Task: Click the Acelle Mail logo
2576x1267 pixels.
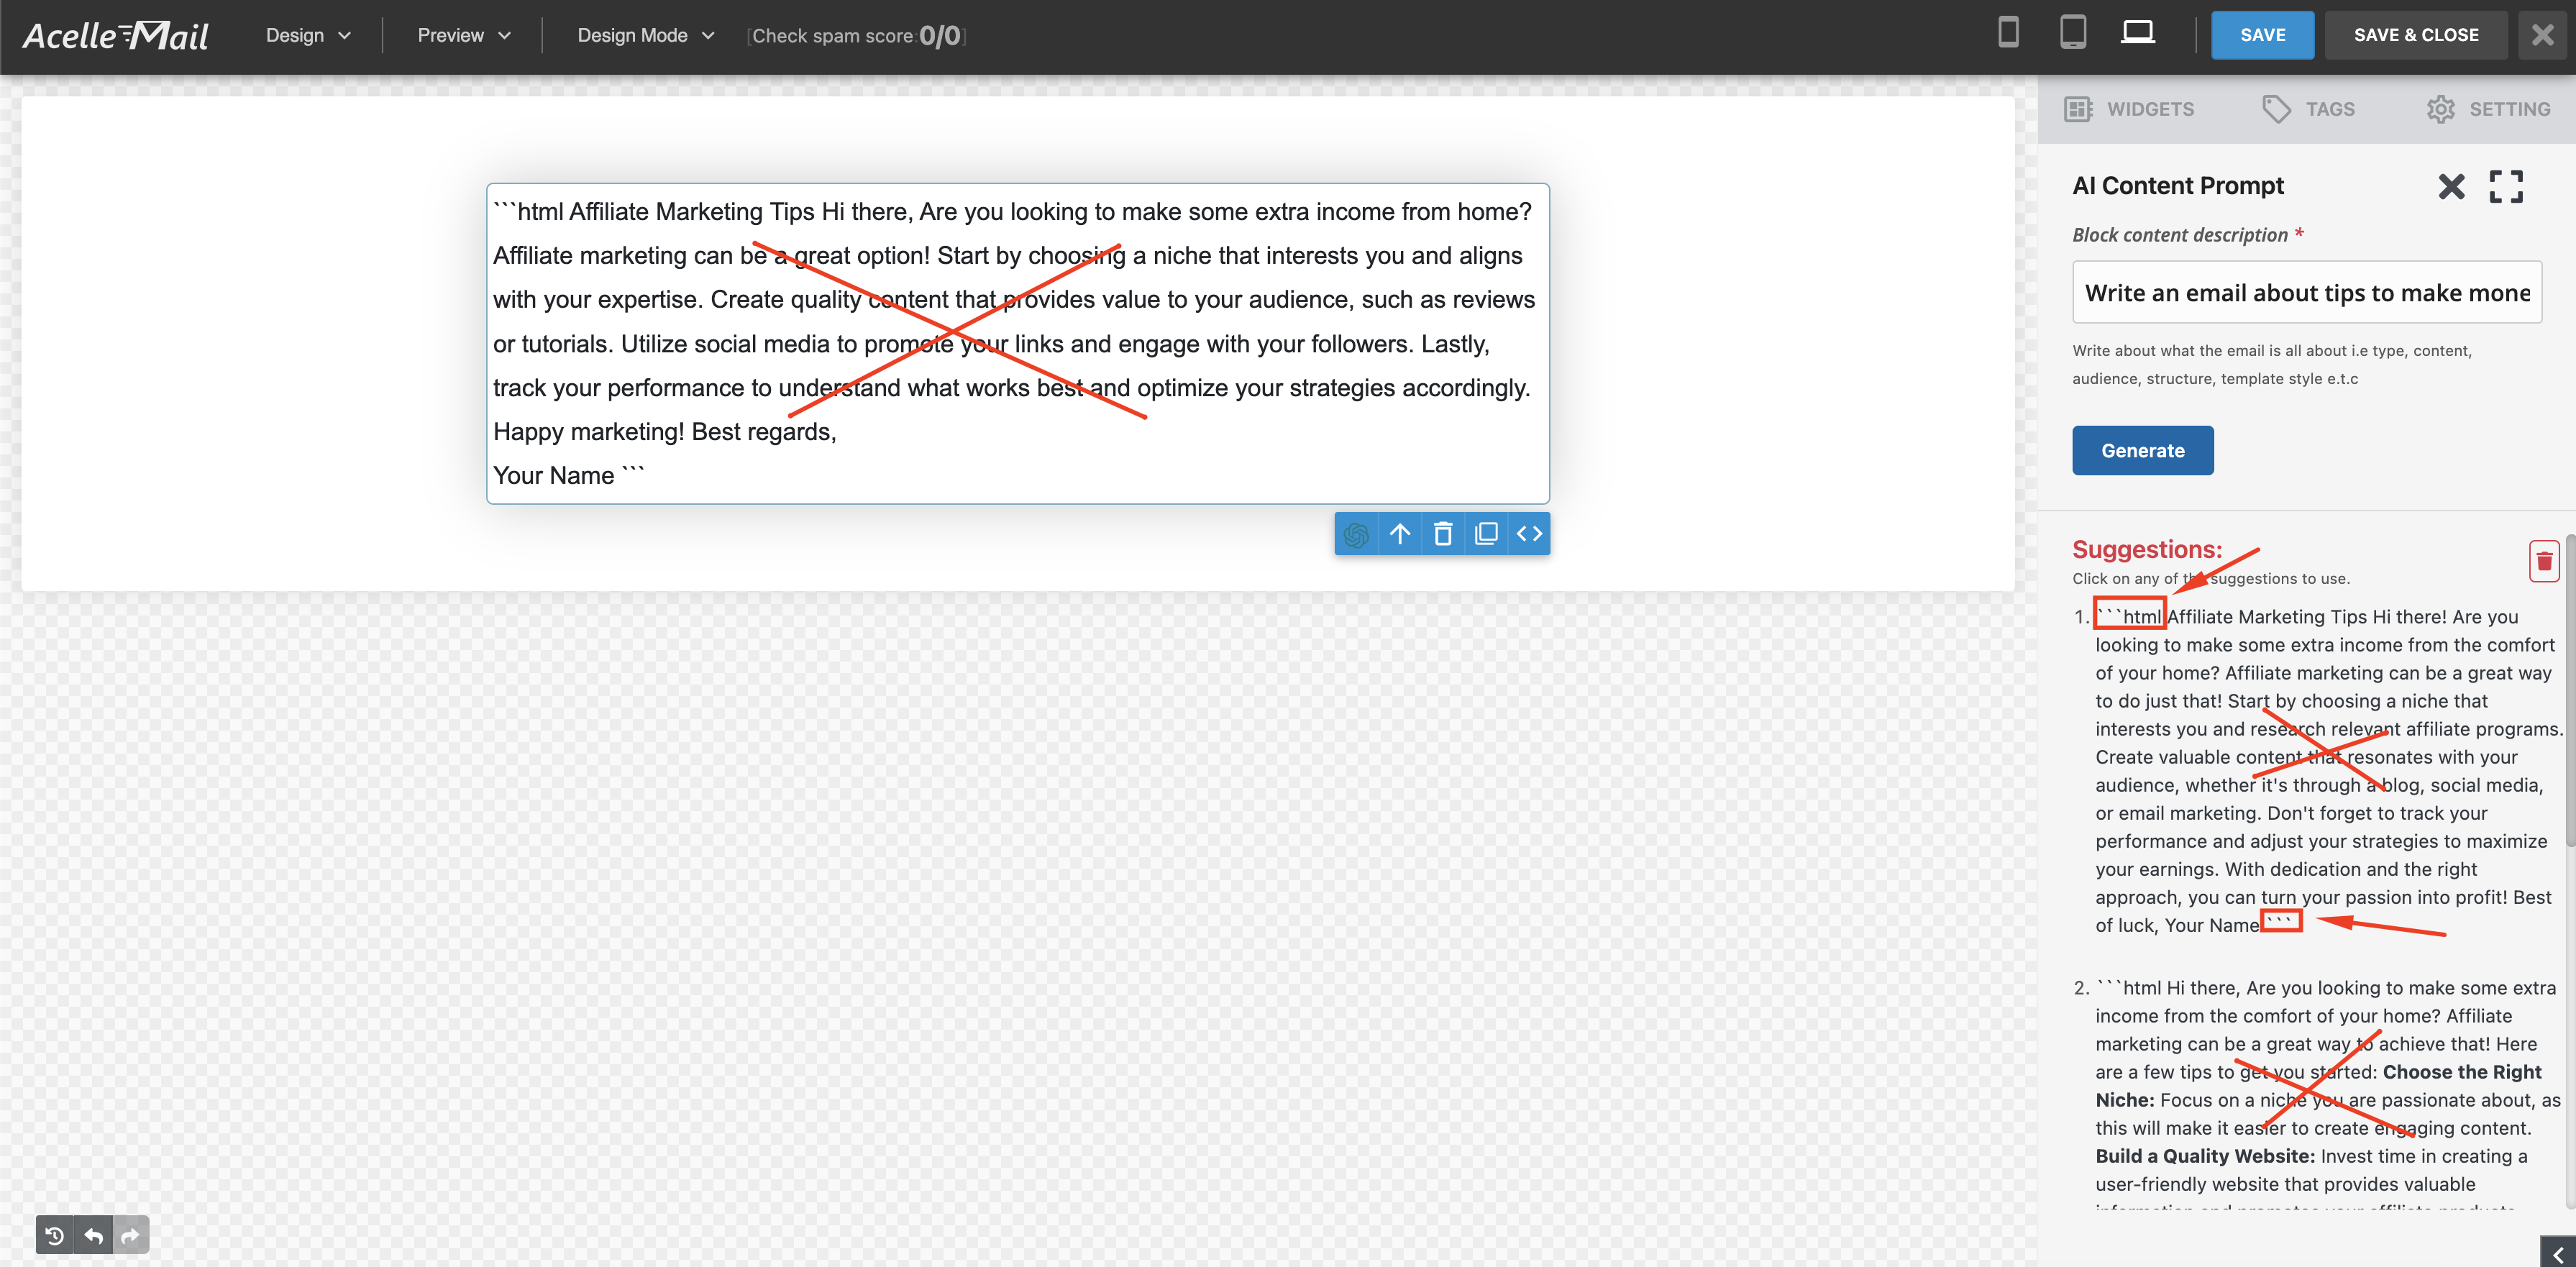Action: click(116, 36)
